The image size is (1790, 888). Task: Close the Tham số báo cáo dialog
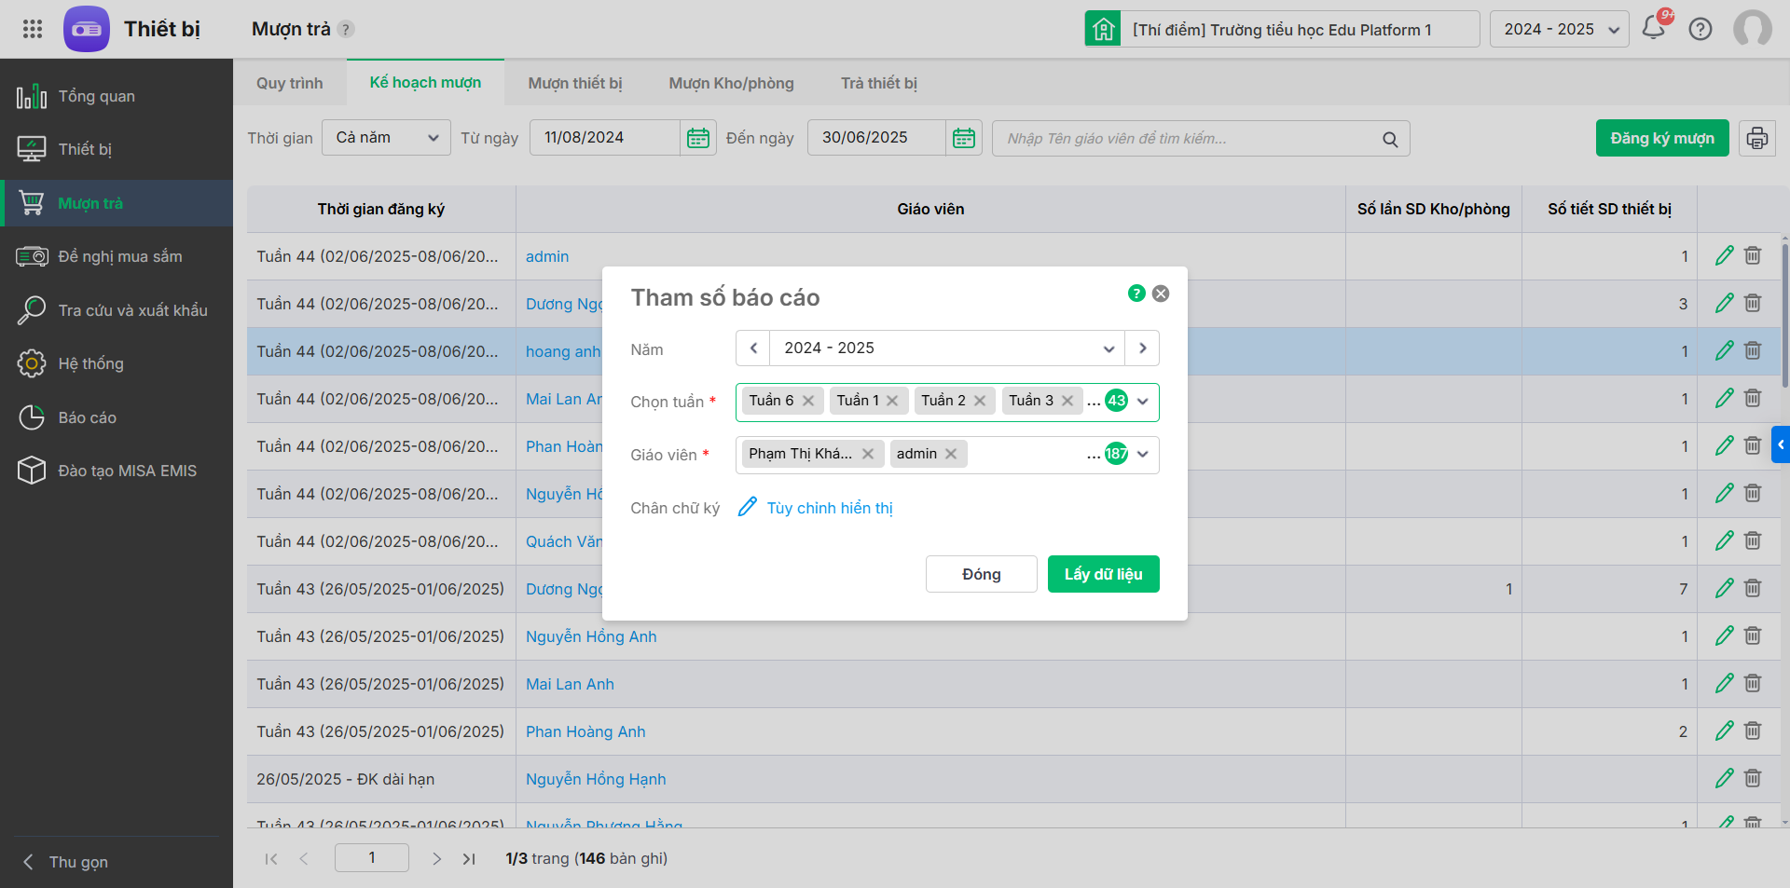pos(1161,294)
